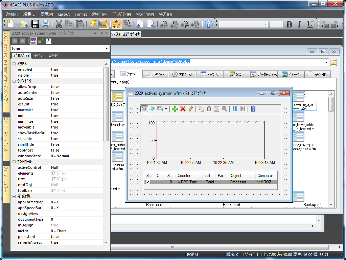Open the Format menu

tap(81, 14)
